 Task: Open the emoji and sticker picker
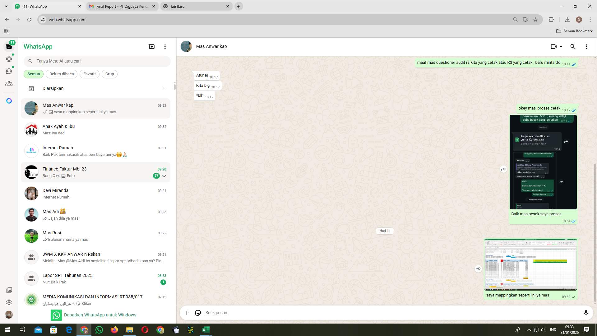198,313
